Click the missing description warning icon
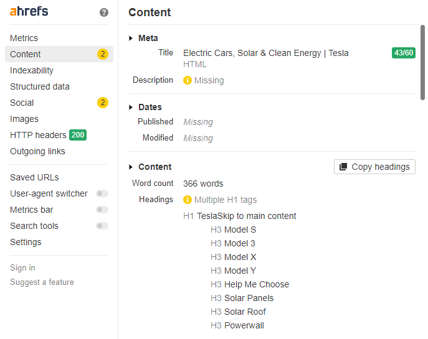Viewport: 428px width, 339px height. coord(188,80)
